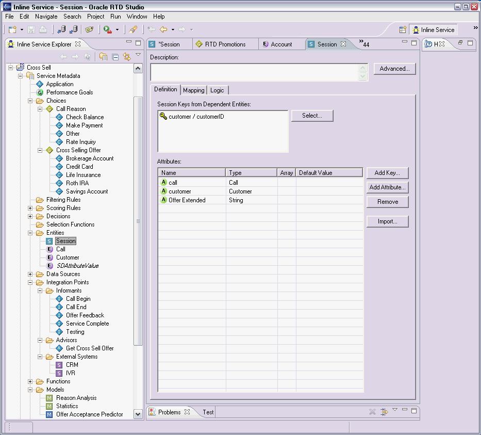This screenshot has width=481, height=435.
Task: Collapse the Call Reason choice group
Action: point(40,109)
